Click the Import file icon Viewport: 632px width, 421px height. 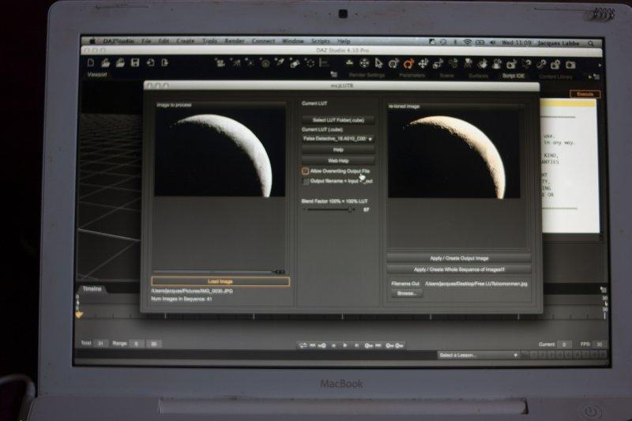[150, 63]
